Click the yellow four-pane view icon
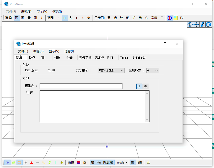Image resolution: width=214 pixels, height=168 pixels. click(x=176, y=18)
